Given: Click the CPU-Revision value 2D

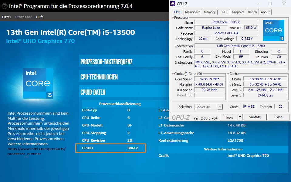Looking at the screenshot, I should 130,140.
